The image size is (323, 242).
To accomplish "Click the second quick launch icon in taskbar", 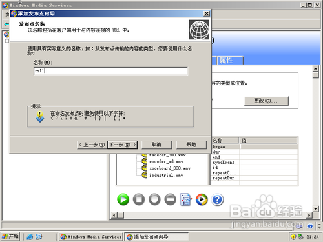I will click(39, 237).
